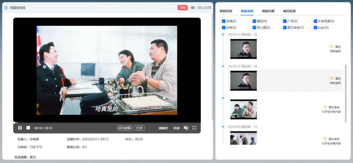353x163 pixels.
Task: Pause the video playback
Action: point(20,128)
